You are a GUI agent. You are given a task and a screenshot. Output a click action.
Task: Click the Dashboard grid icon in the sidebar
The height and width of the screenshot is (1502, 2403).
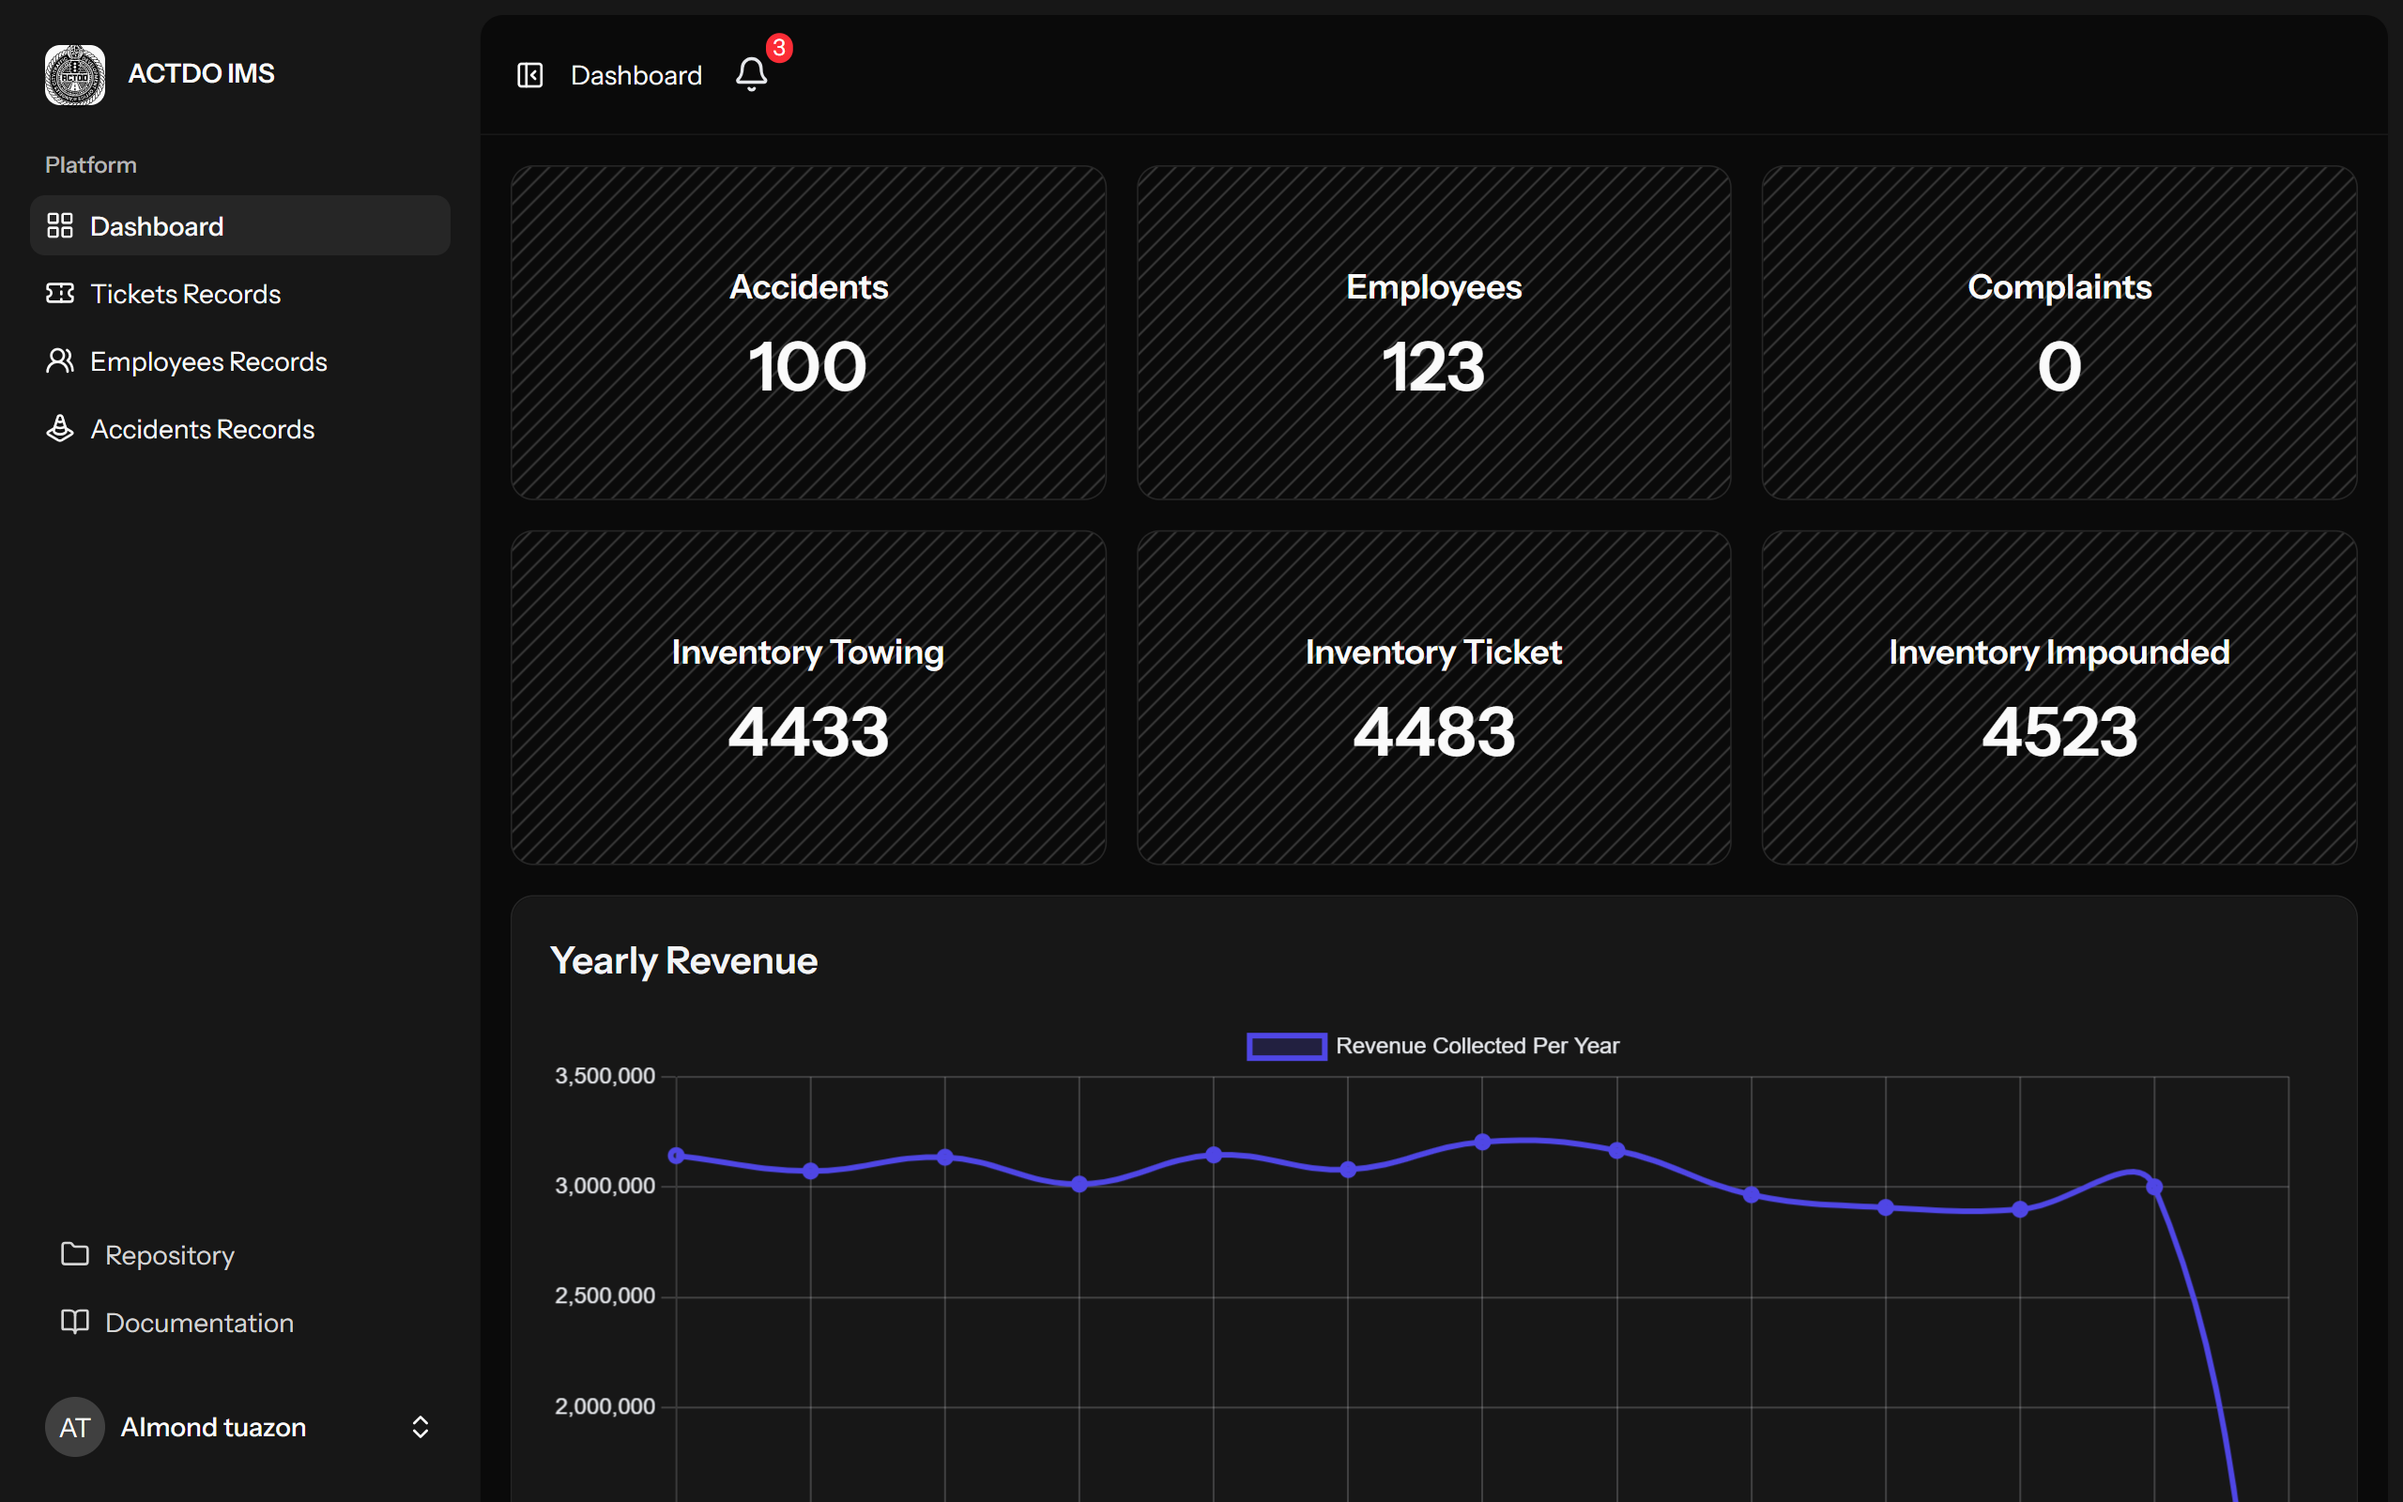coord(61,225)
